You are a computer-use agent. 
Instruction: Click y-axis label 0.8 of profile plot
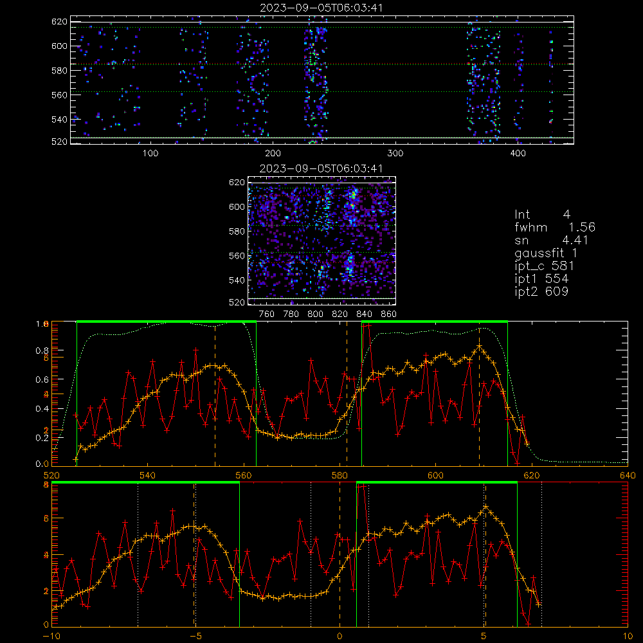pyautogui.click(x=42, y=350)
